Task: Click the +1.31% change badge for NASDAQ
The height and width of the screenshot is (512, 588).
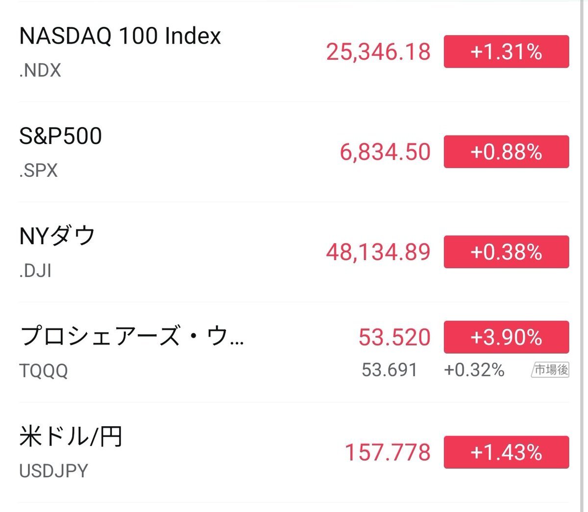Action: pos(506,50)
